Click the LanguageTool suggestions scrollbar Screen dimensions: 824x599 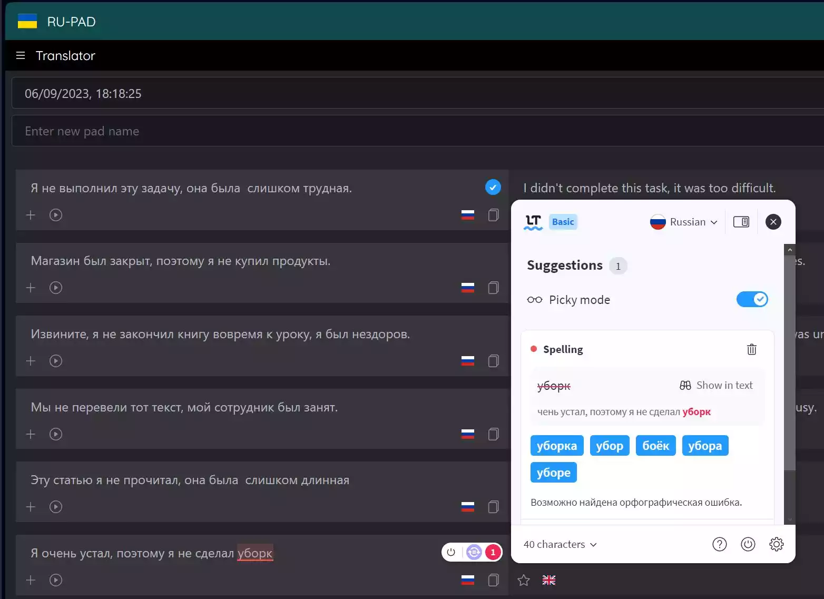point(789,364)
